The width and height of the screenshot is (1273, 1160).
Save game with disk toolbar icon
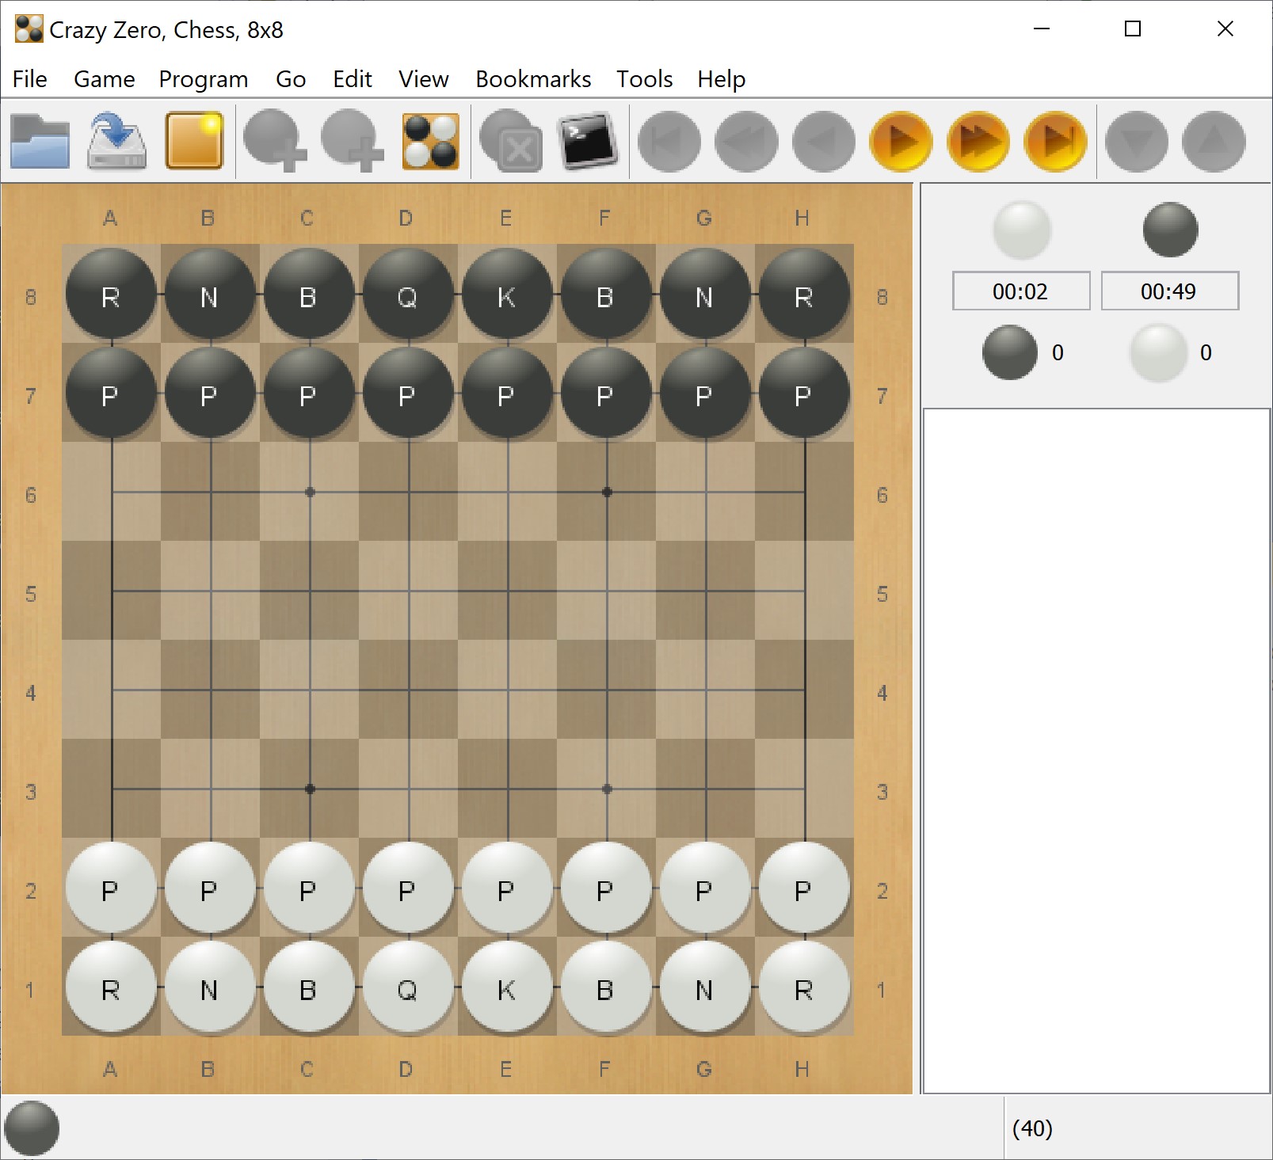point(116,142)
